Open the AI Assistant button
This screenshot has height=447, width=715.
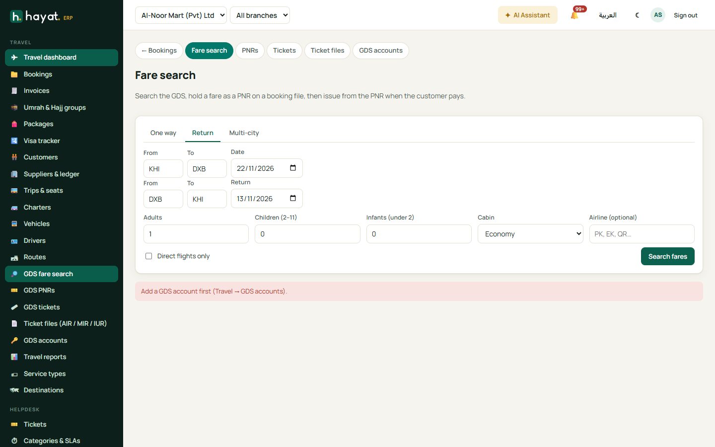pyautogui.click(x=528, y=15)
